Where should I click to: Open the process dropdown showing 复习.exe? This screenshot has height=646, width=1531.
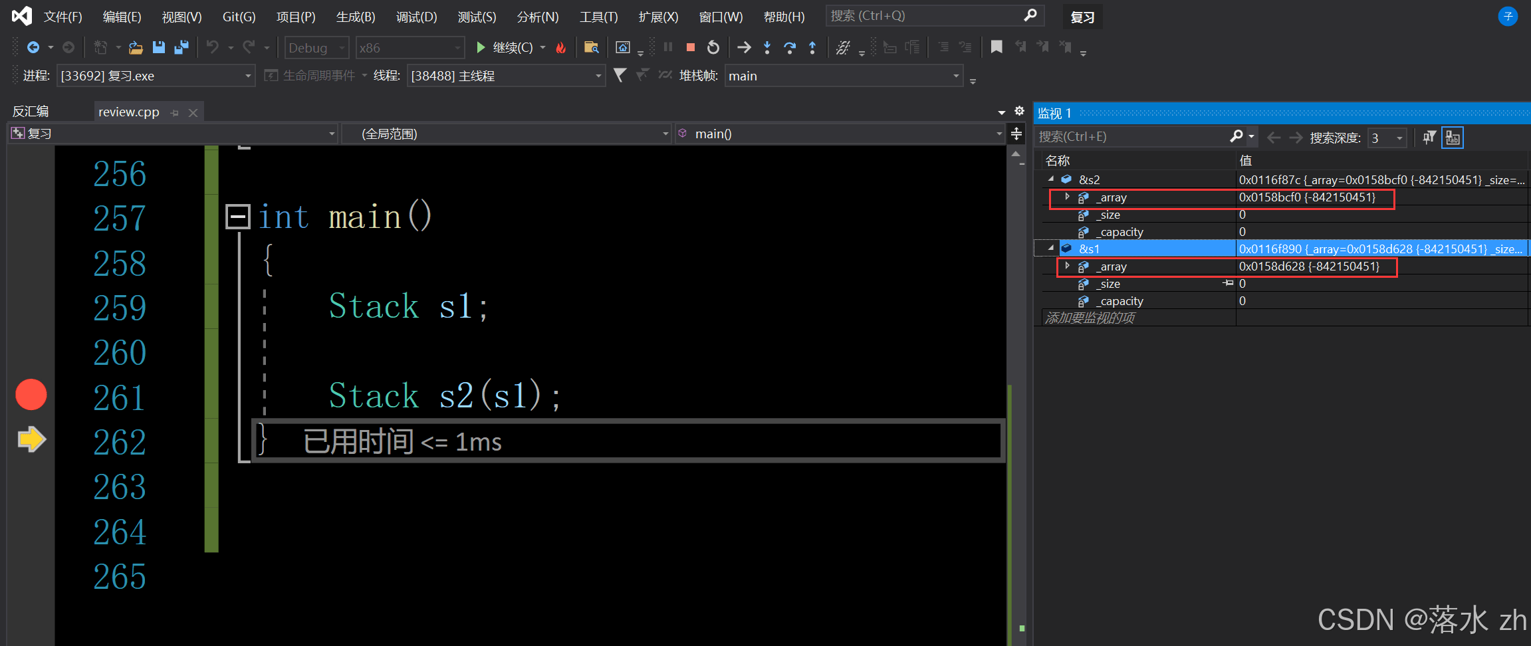[156, 76]
